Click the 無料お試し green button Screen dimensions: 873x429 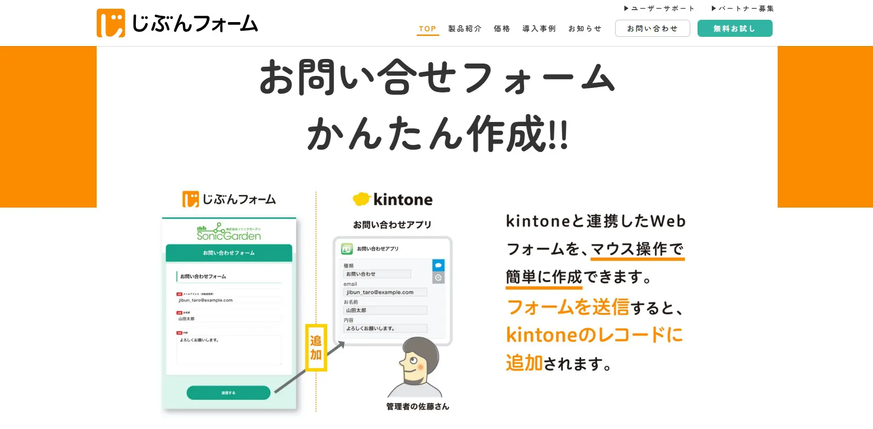click(x=735, y=29)
